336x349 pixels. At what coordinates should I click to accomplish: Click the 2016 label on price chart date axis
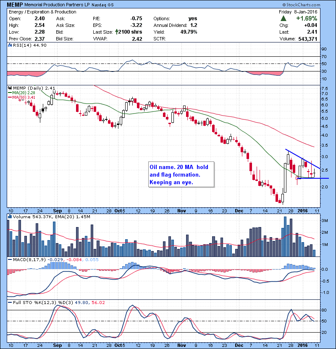[x=302, y=211]
